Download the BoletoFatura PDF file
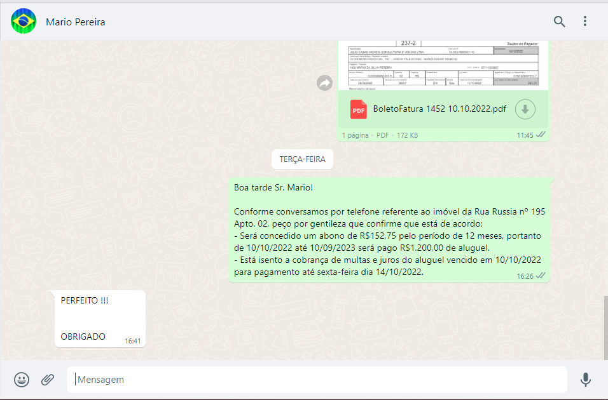This screenshot has height=400, width=608. pyautogui.click(x=525, y=109)
